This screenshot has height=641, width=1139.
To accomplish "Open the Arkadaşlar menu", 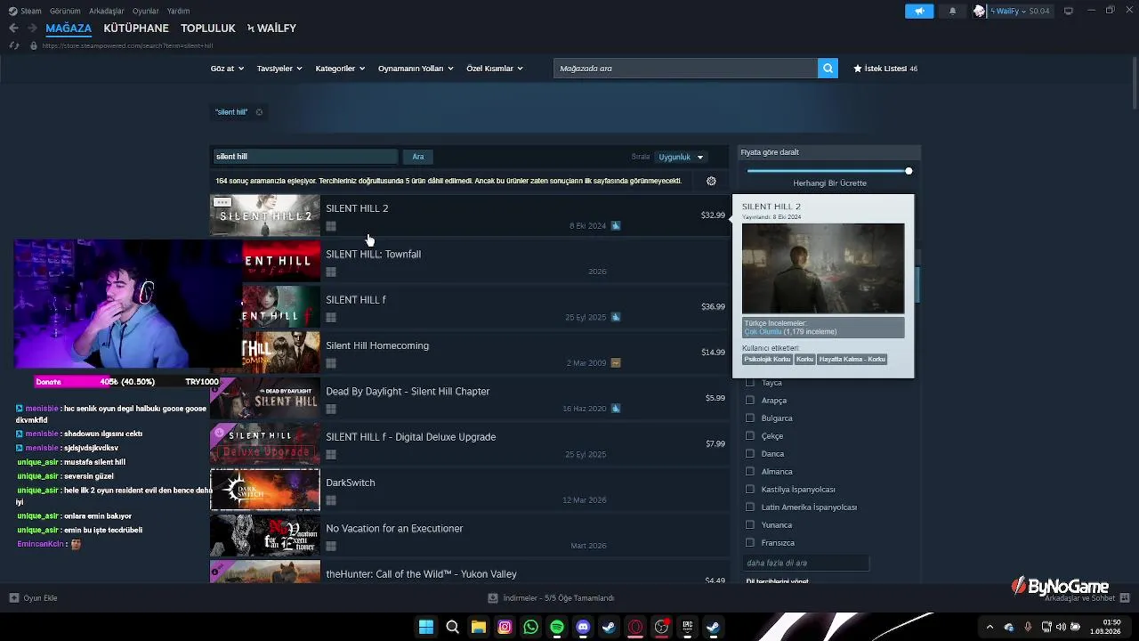I will pos(107,11).
